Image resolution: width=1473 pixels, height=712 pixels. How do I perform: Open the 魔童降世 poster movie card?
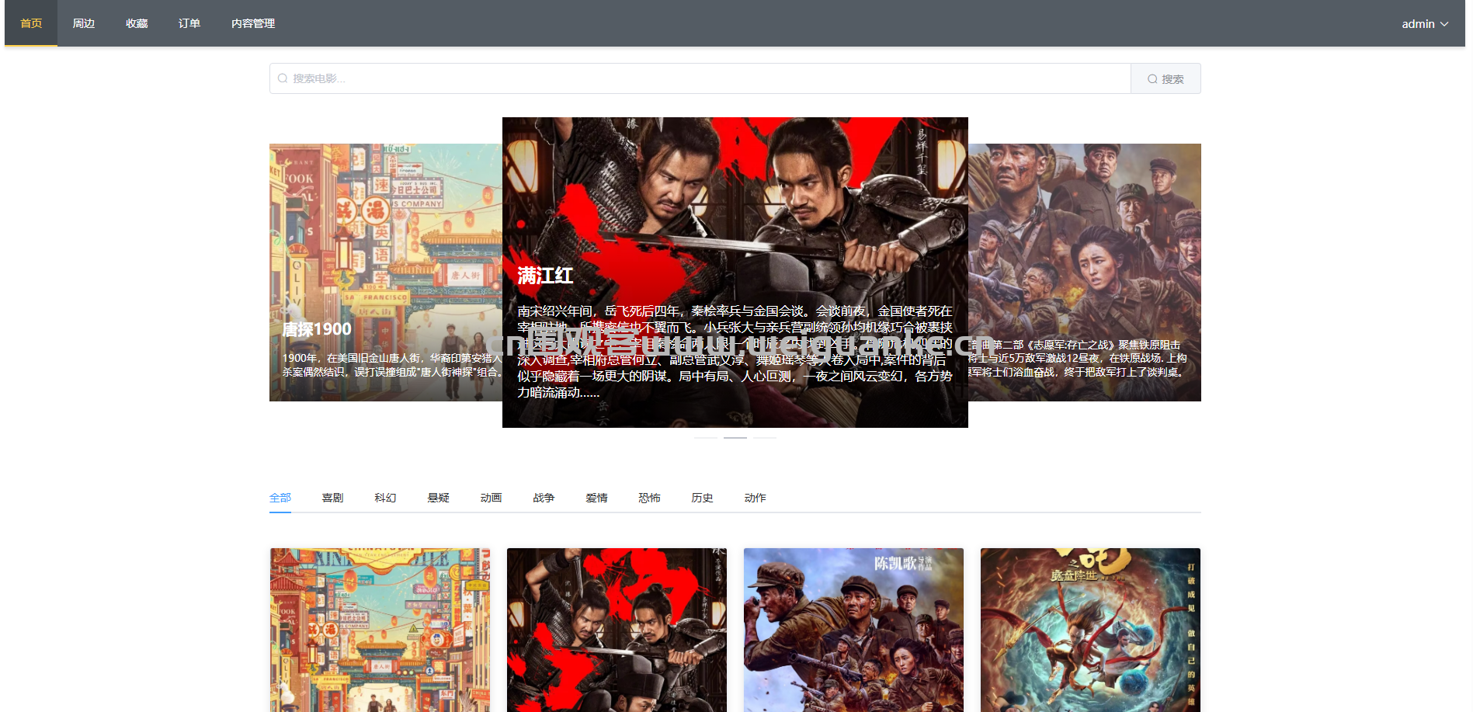1090,630
